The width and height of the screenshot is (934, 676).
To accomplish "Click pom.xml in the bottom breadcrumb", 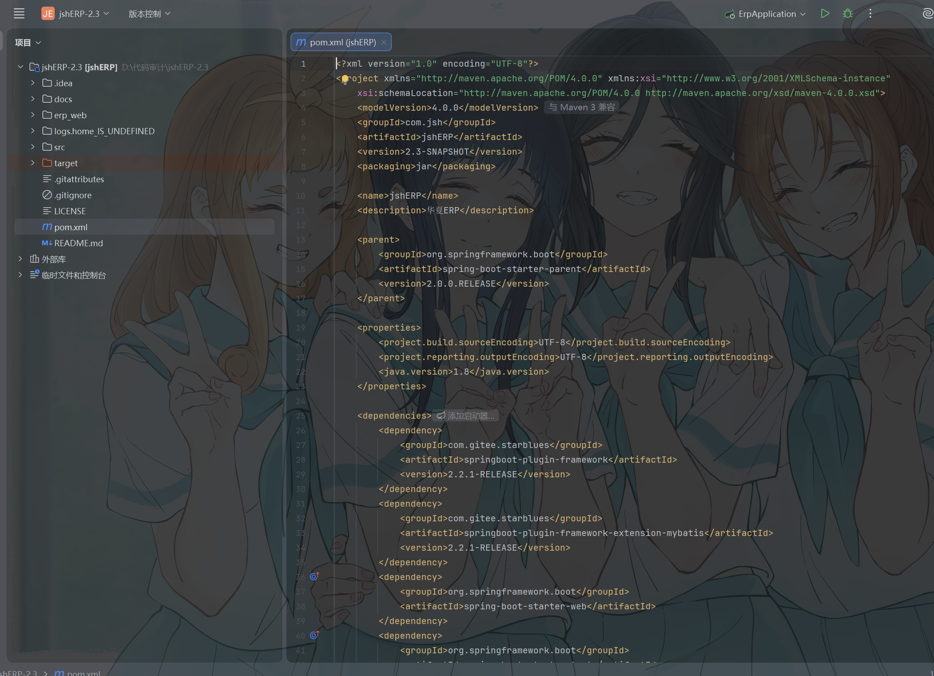I will (78, 673).
